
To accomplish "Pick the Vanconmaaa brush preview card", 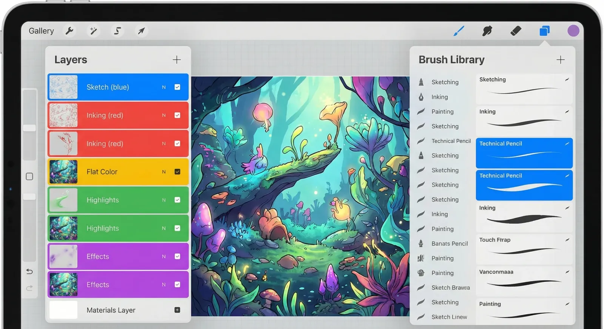I will [x=524, y=281].
